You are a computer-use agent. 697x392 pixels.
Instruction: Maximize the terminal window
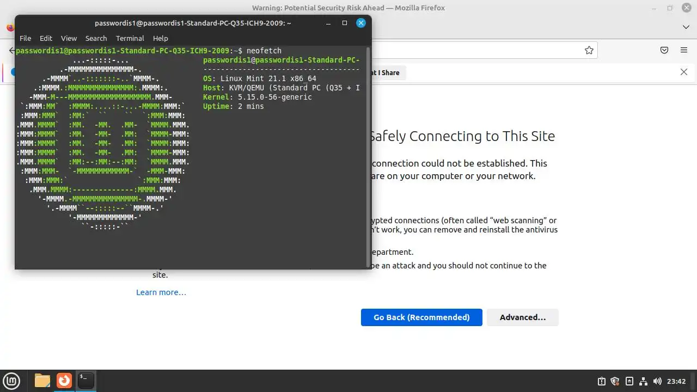[x=344, y=23]
